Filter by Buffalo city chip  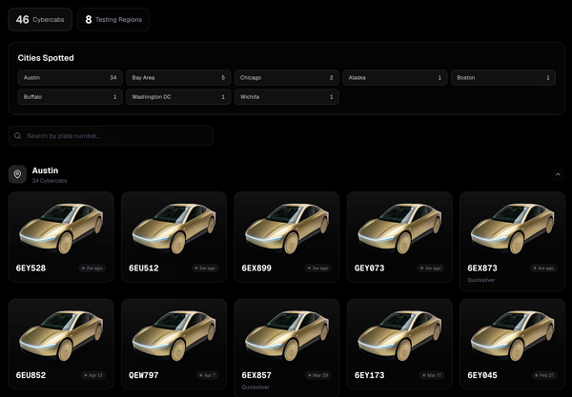point(70,97)
